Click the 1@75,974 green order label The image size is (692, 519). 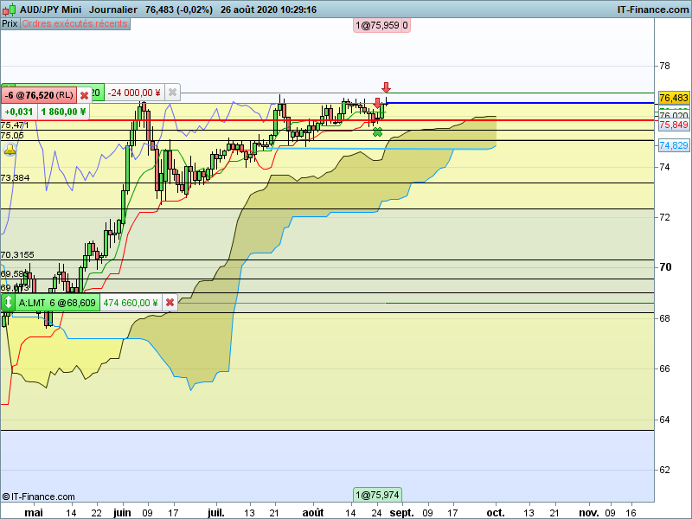coord(377,495)
